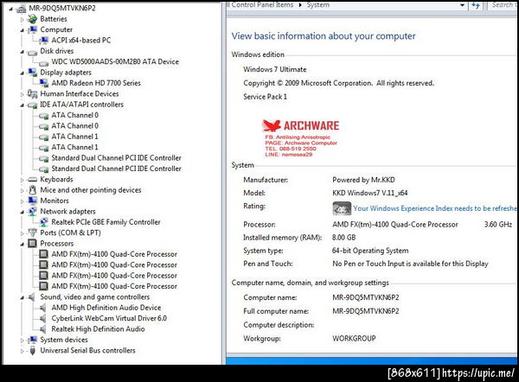Viewport: 519px width, 382px height.
Task: Click the Network adapters category icon
Action: [33, 212]
